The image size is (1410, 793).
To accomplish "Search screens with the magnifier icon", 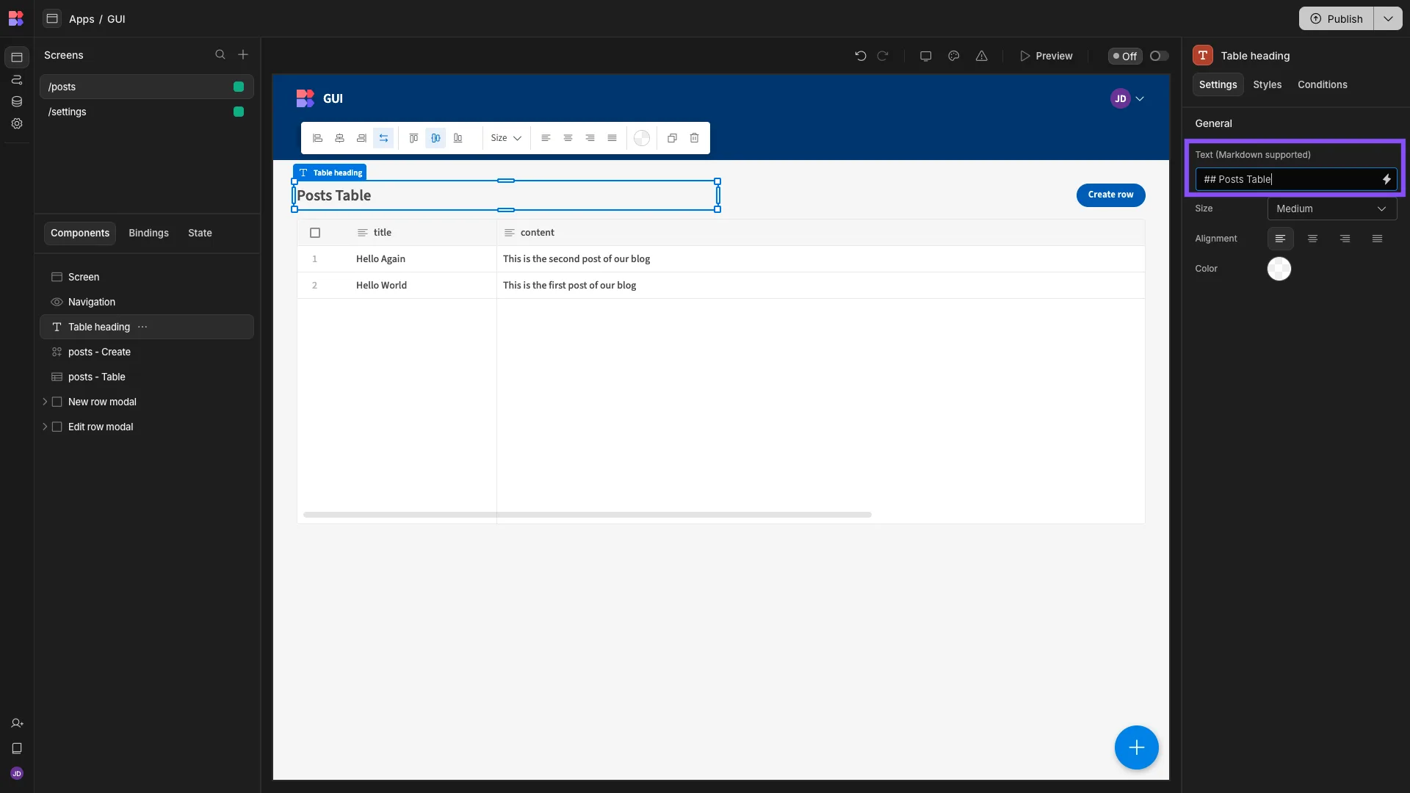I will coord(220,55).
